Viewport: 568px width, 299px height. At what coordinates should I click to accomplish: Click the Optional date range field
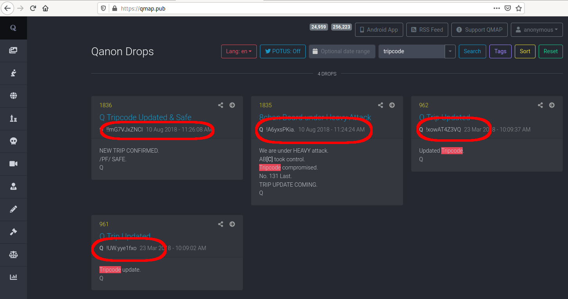pyautogui.click(x=342, y=51)
